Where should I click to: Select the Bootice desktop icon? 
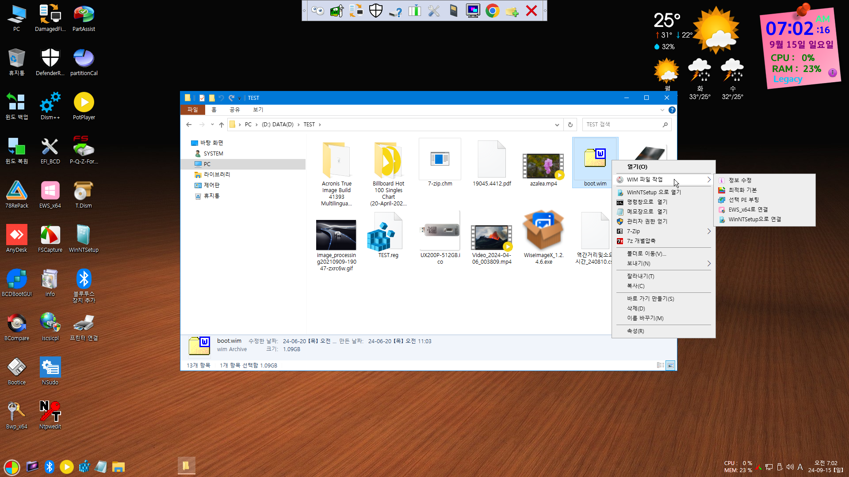17,371
